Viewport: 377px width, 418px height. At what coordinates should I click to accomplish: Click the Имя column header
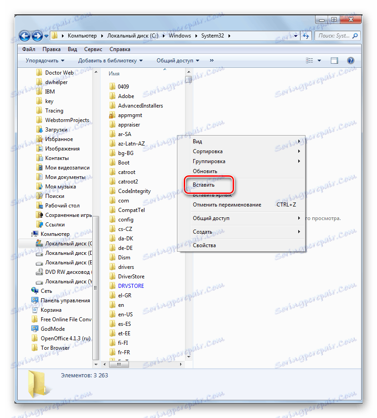tap(114, 74)
